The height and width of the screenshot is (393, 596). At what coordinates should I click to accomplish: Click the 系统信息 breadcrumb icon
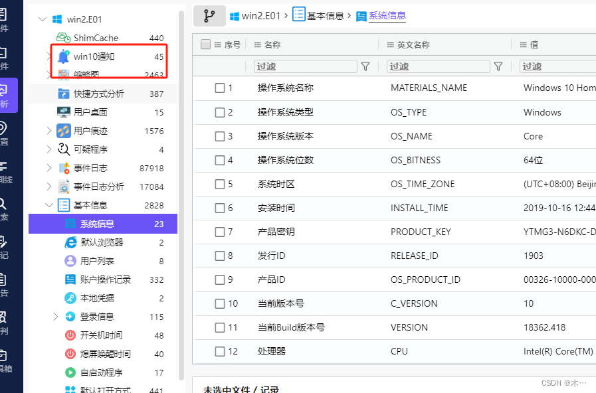(361, 17)
